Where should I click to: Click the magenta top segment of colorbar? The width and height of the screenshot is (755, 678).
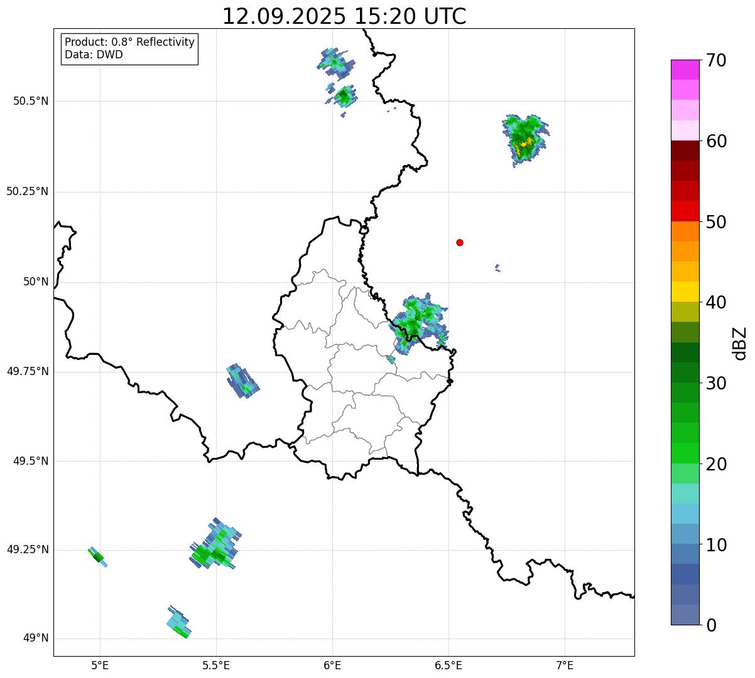pos(685,70)
